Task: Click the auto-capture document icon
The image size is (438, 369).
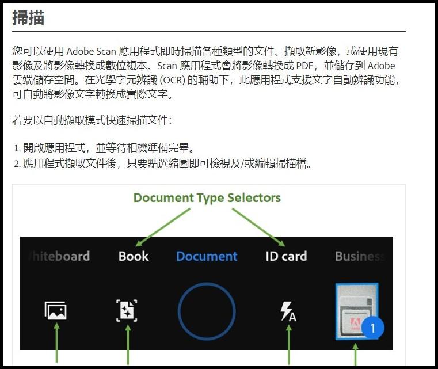Action: tap(127, 310)
